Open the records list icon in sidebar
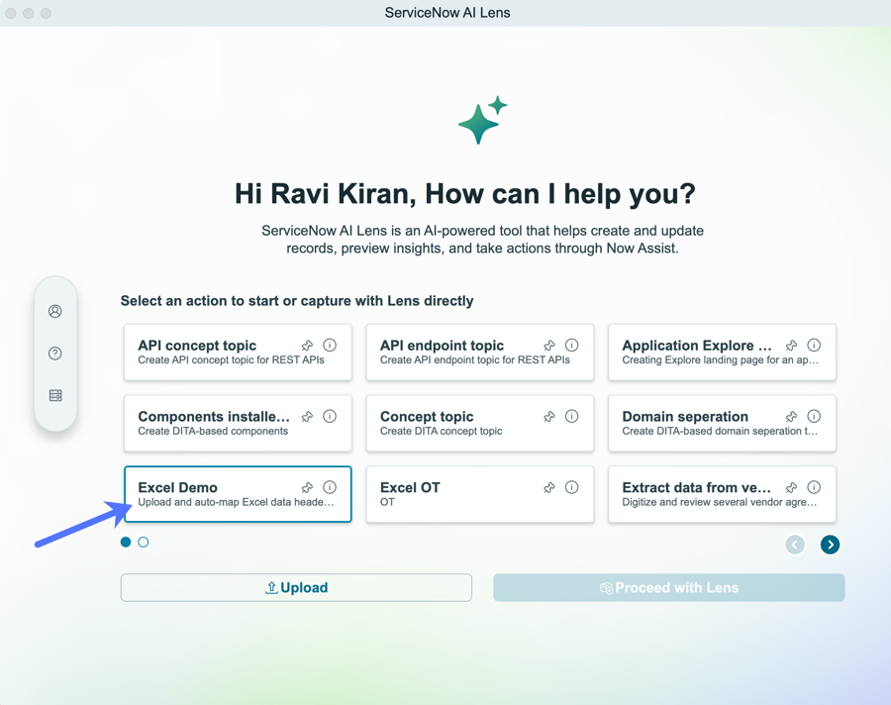This screenshot has width=891, height=705. coord(55,395)
